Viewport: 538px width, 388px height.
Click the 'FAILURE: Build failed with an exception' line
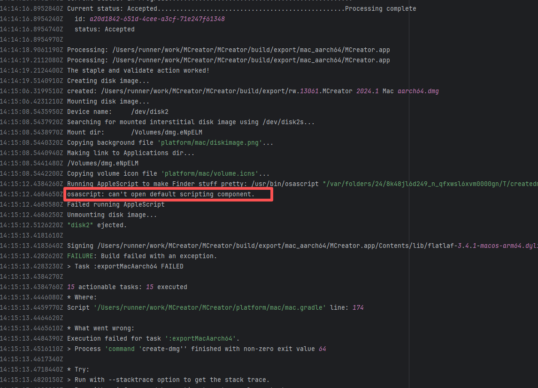(x=142, y=256)
